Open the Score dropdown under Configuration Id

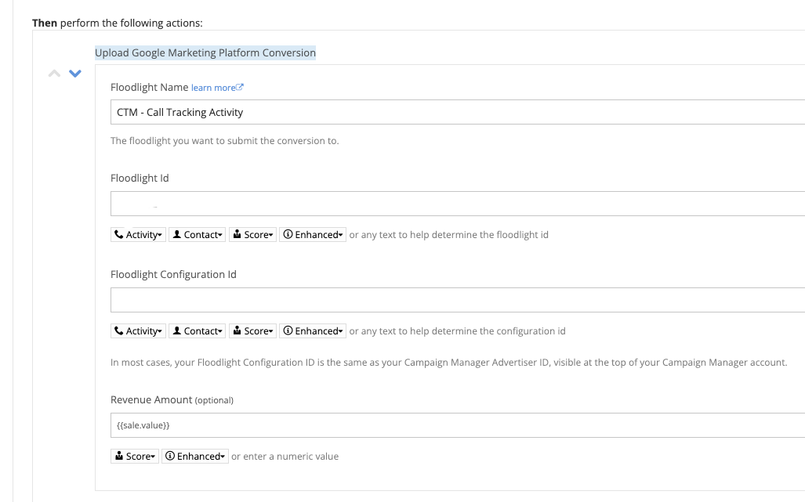[x=252, y=330]
